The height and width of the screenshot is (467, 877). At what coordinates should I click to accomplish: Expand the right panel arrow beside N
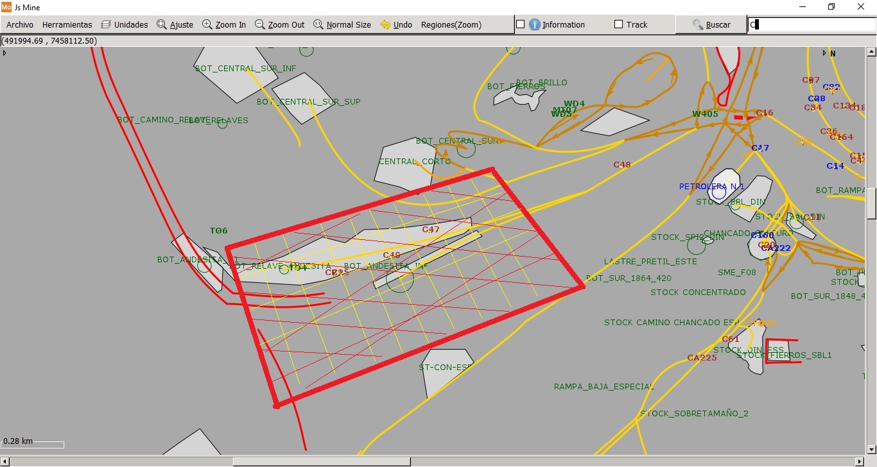pyautogui.click(x=824, y=53)
